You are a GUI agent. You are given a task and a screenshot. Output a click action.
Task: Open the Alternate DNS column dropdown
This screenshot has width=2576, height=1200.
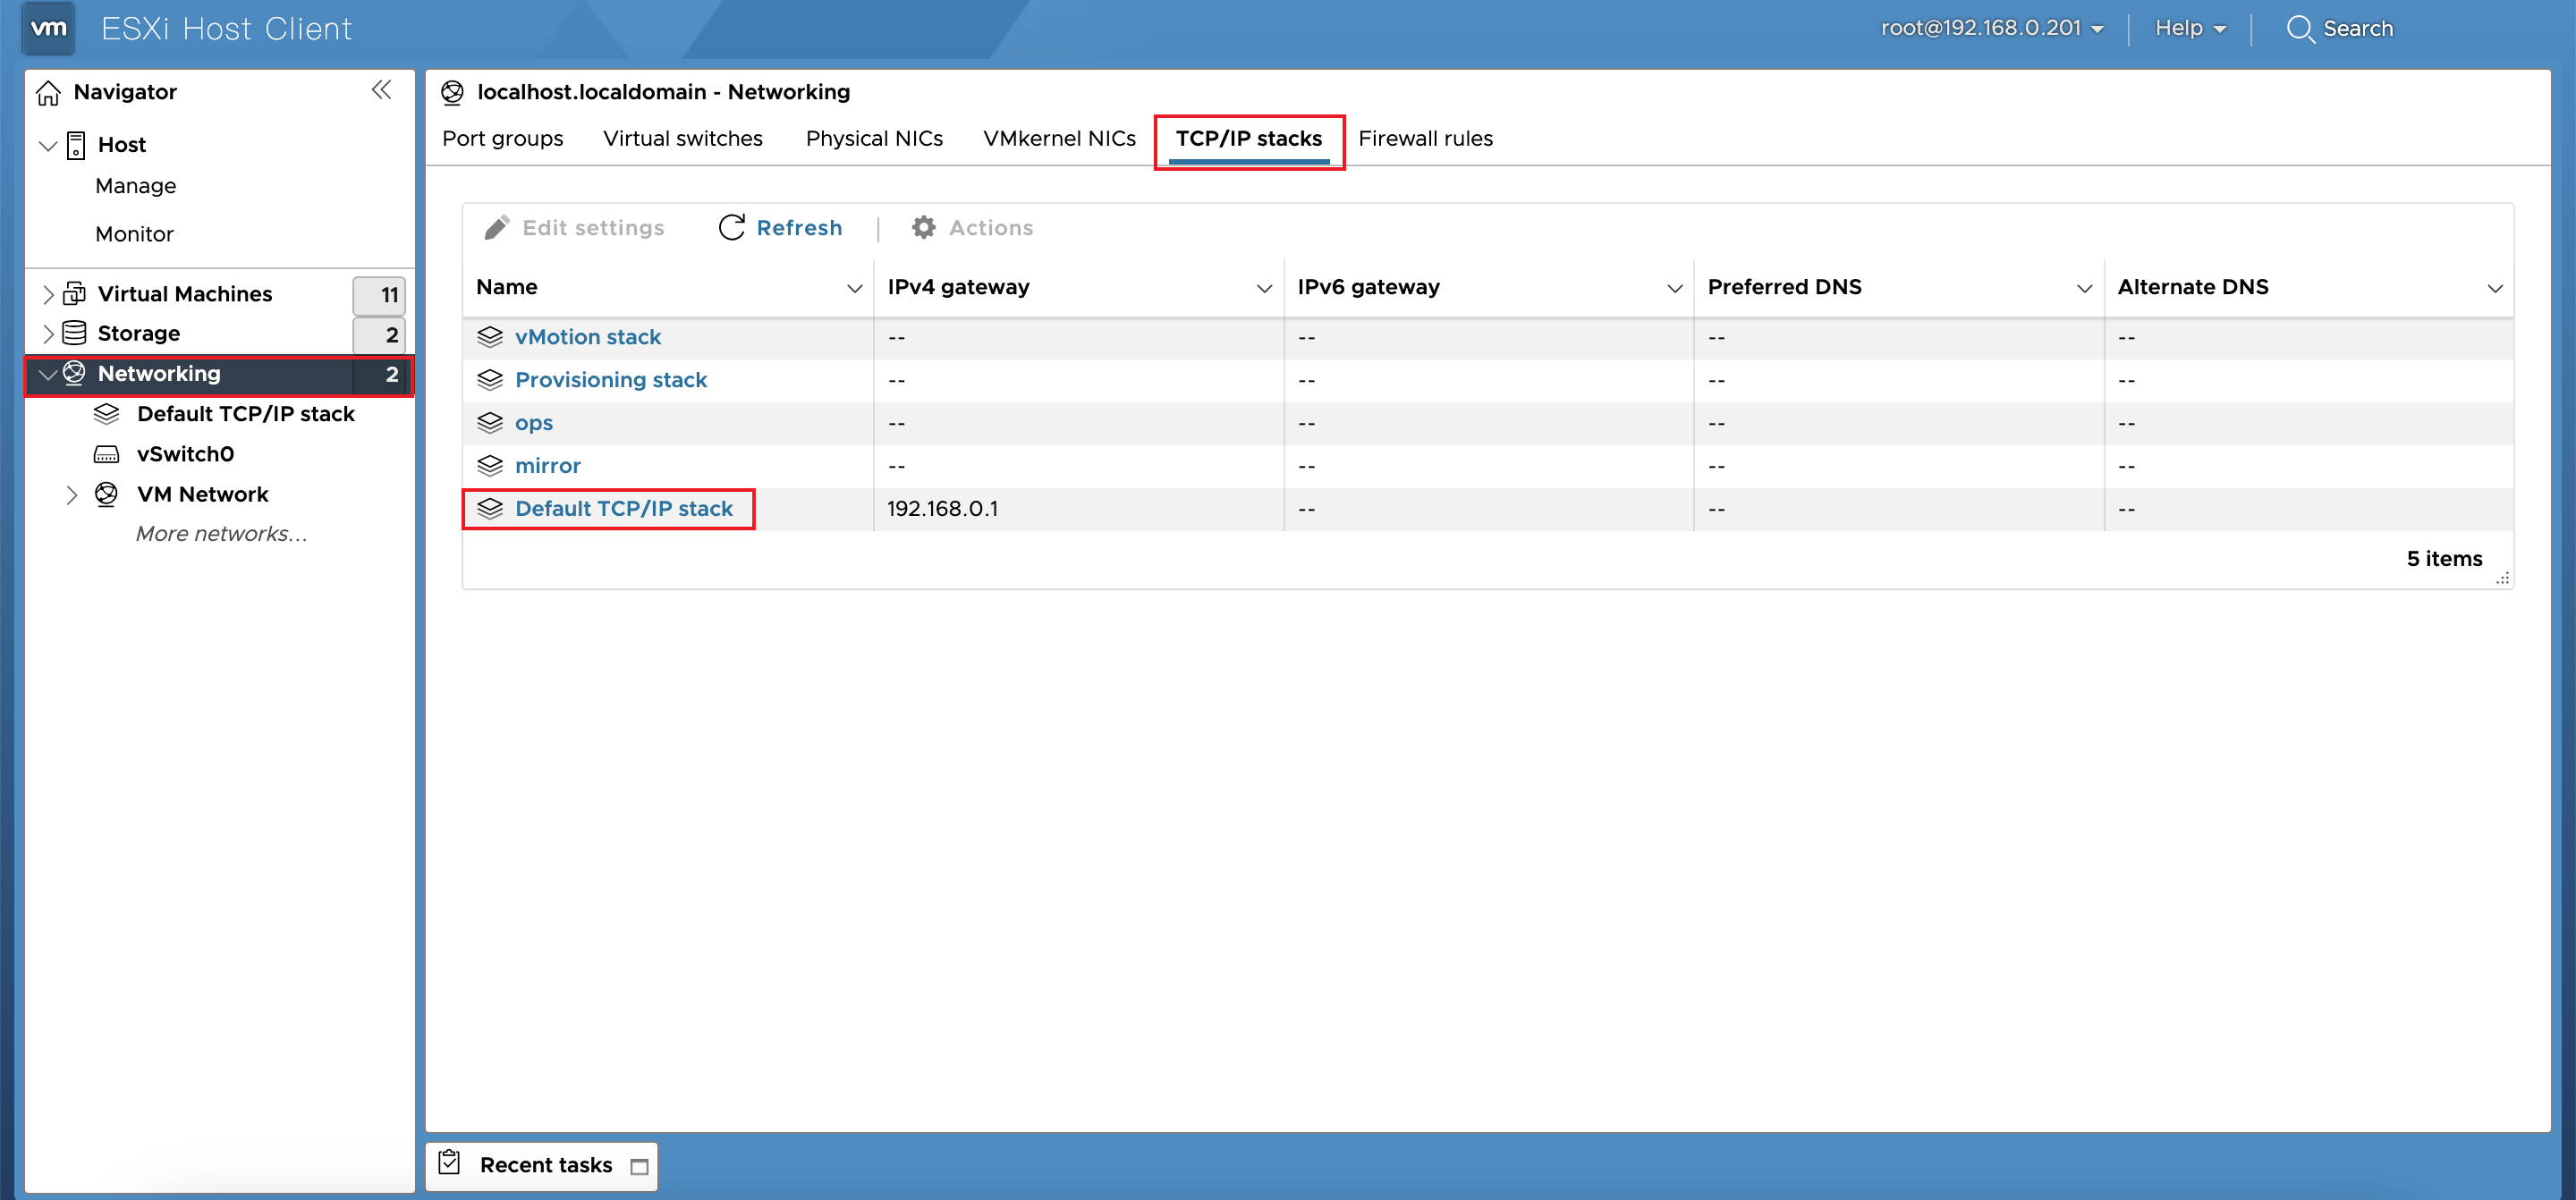click(2495, 288)
